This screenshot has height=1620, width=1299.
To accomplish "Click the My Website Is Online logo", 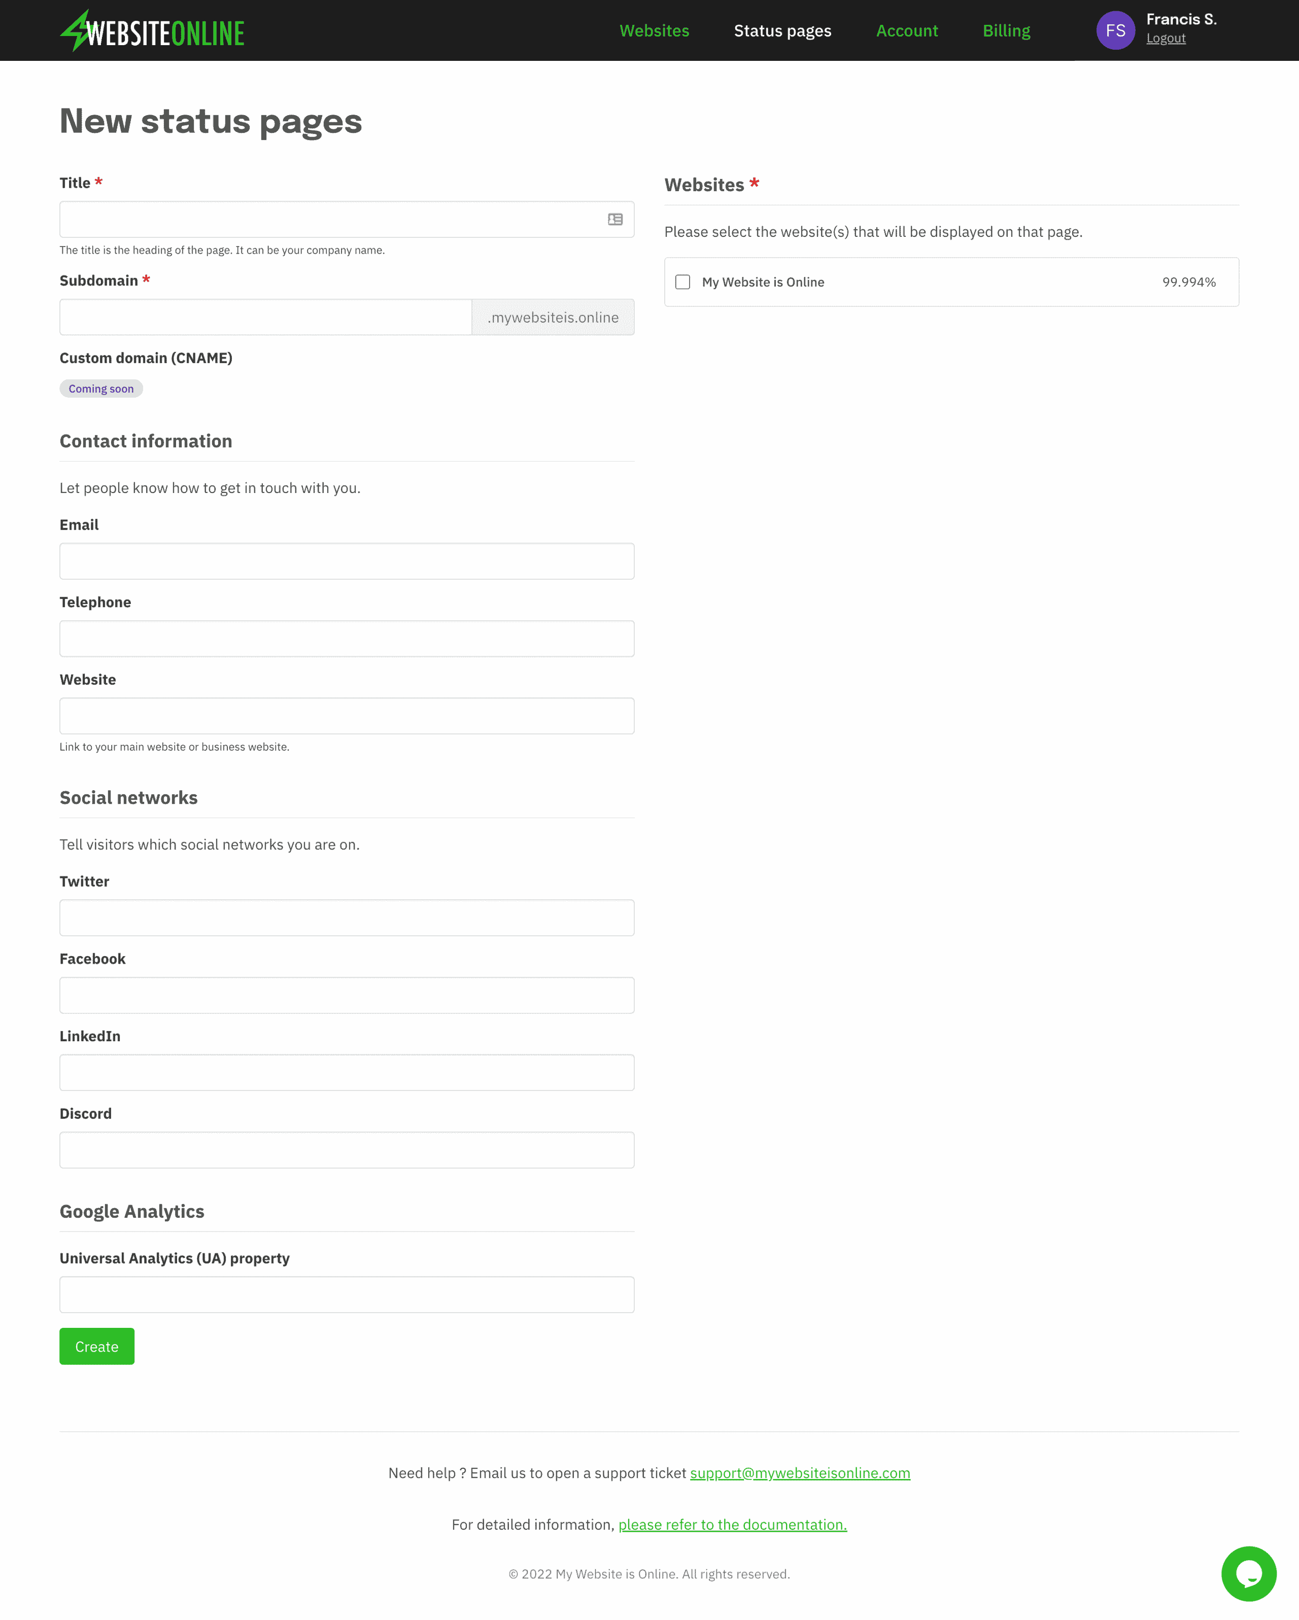I will [x=153, y=31].
